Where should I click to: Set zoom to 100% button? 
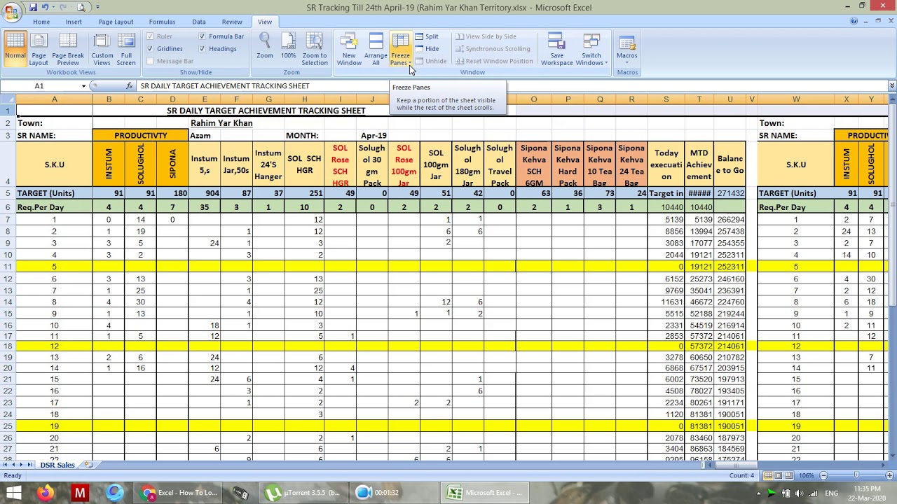click(288, 46)
